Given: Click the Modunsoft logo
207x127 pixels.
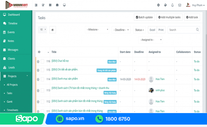Looking at the screenshot, I should coord(17,5).
